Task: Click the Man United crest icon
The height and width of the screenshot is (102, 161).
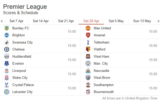Action: [x=88, y=28]
